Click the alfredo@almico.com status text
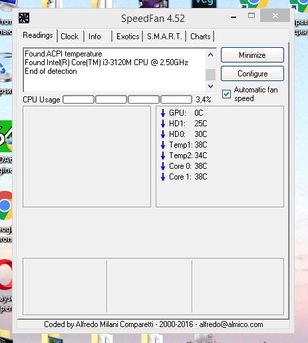 tap(231, 324)
